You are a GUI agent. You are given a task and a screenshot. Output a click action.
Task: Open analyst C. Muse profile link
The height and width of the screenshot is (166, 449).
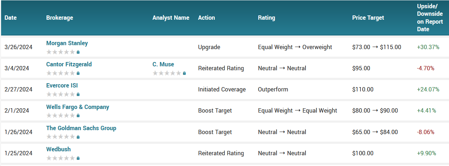pos(163,65)
